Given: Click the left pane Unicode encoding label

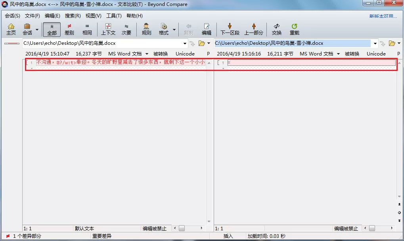Looking at the screenshot, I should point(185,54).
